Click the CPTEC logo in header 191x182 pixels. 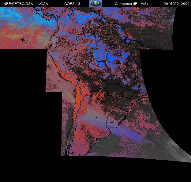(95, 3)
